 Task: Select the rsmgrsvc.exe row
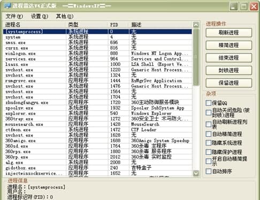point(98,81)
